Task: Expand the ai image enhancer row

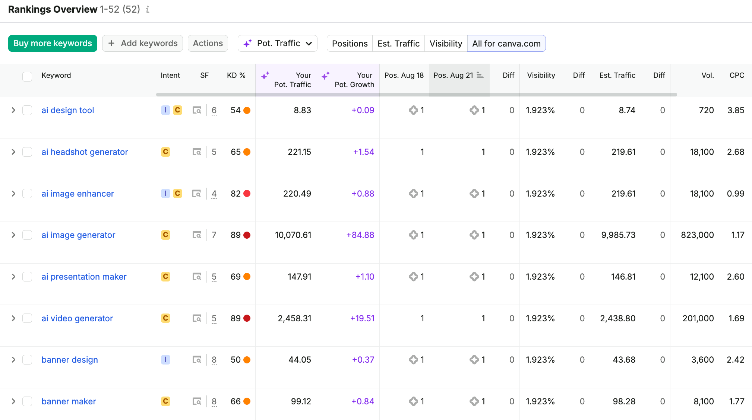Action: (13, 194)
